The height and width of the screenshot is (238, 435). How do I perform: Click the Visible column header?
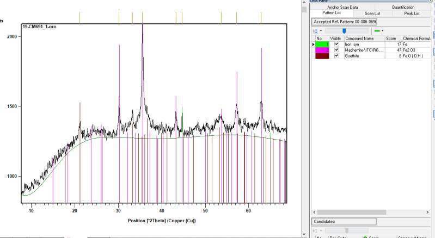click(x=336, y=39)
